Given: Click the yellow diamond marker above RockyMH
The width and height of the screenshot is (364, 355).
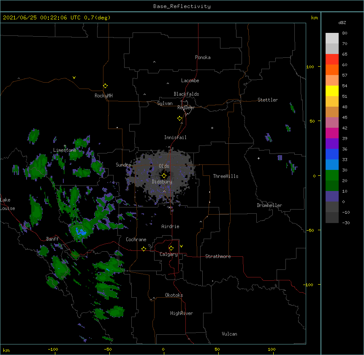Looking at the screenshot, I should tap(105, 86).
